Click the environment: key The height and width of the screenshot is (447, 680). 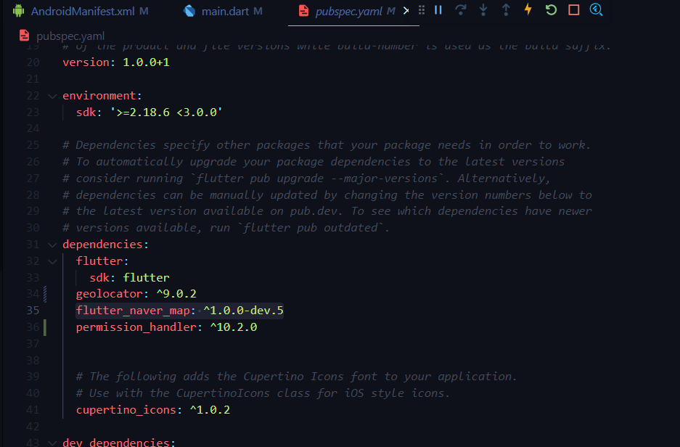102,95
